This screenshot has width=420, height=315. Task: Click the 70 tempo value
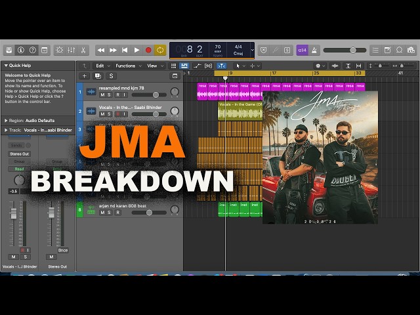(218, 47)
